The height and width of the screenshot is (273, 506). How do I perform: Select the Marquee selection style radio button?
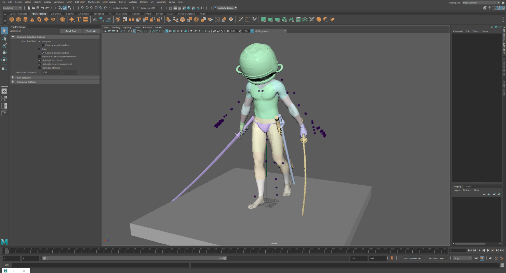point(40,41)
